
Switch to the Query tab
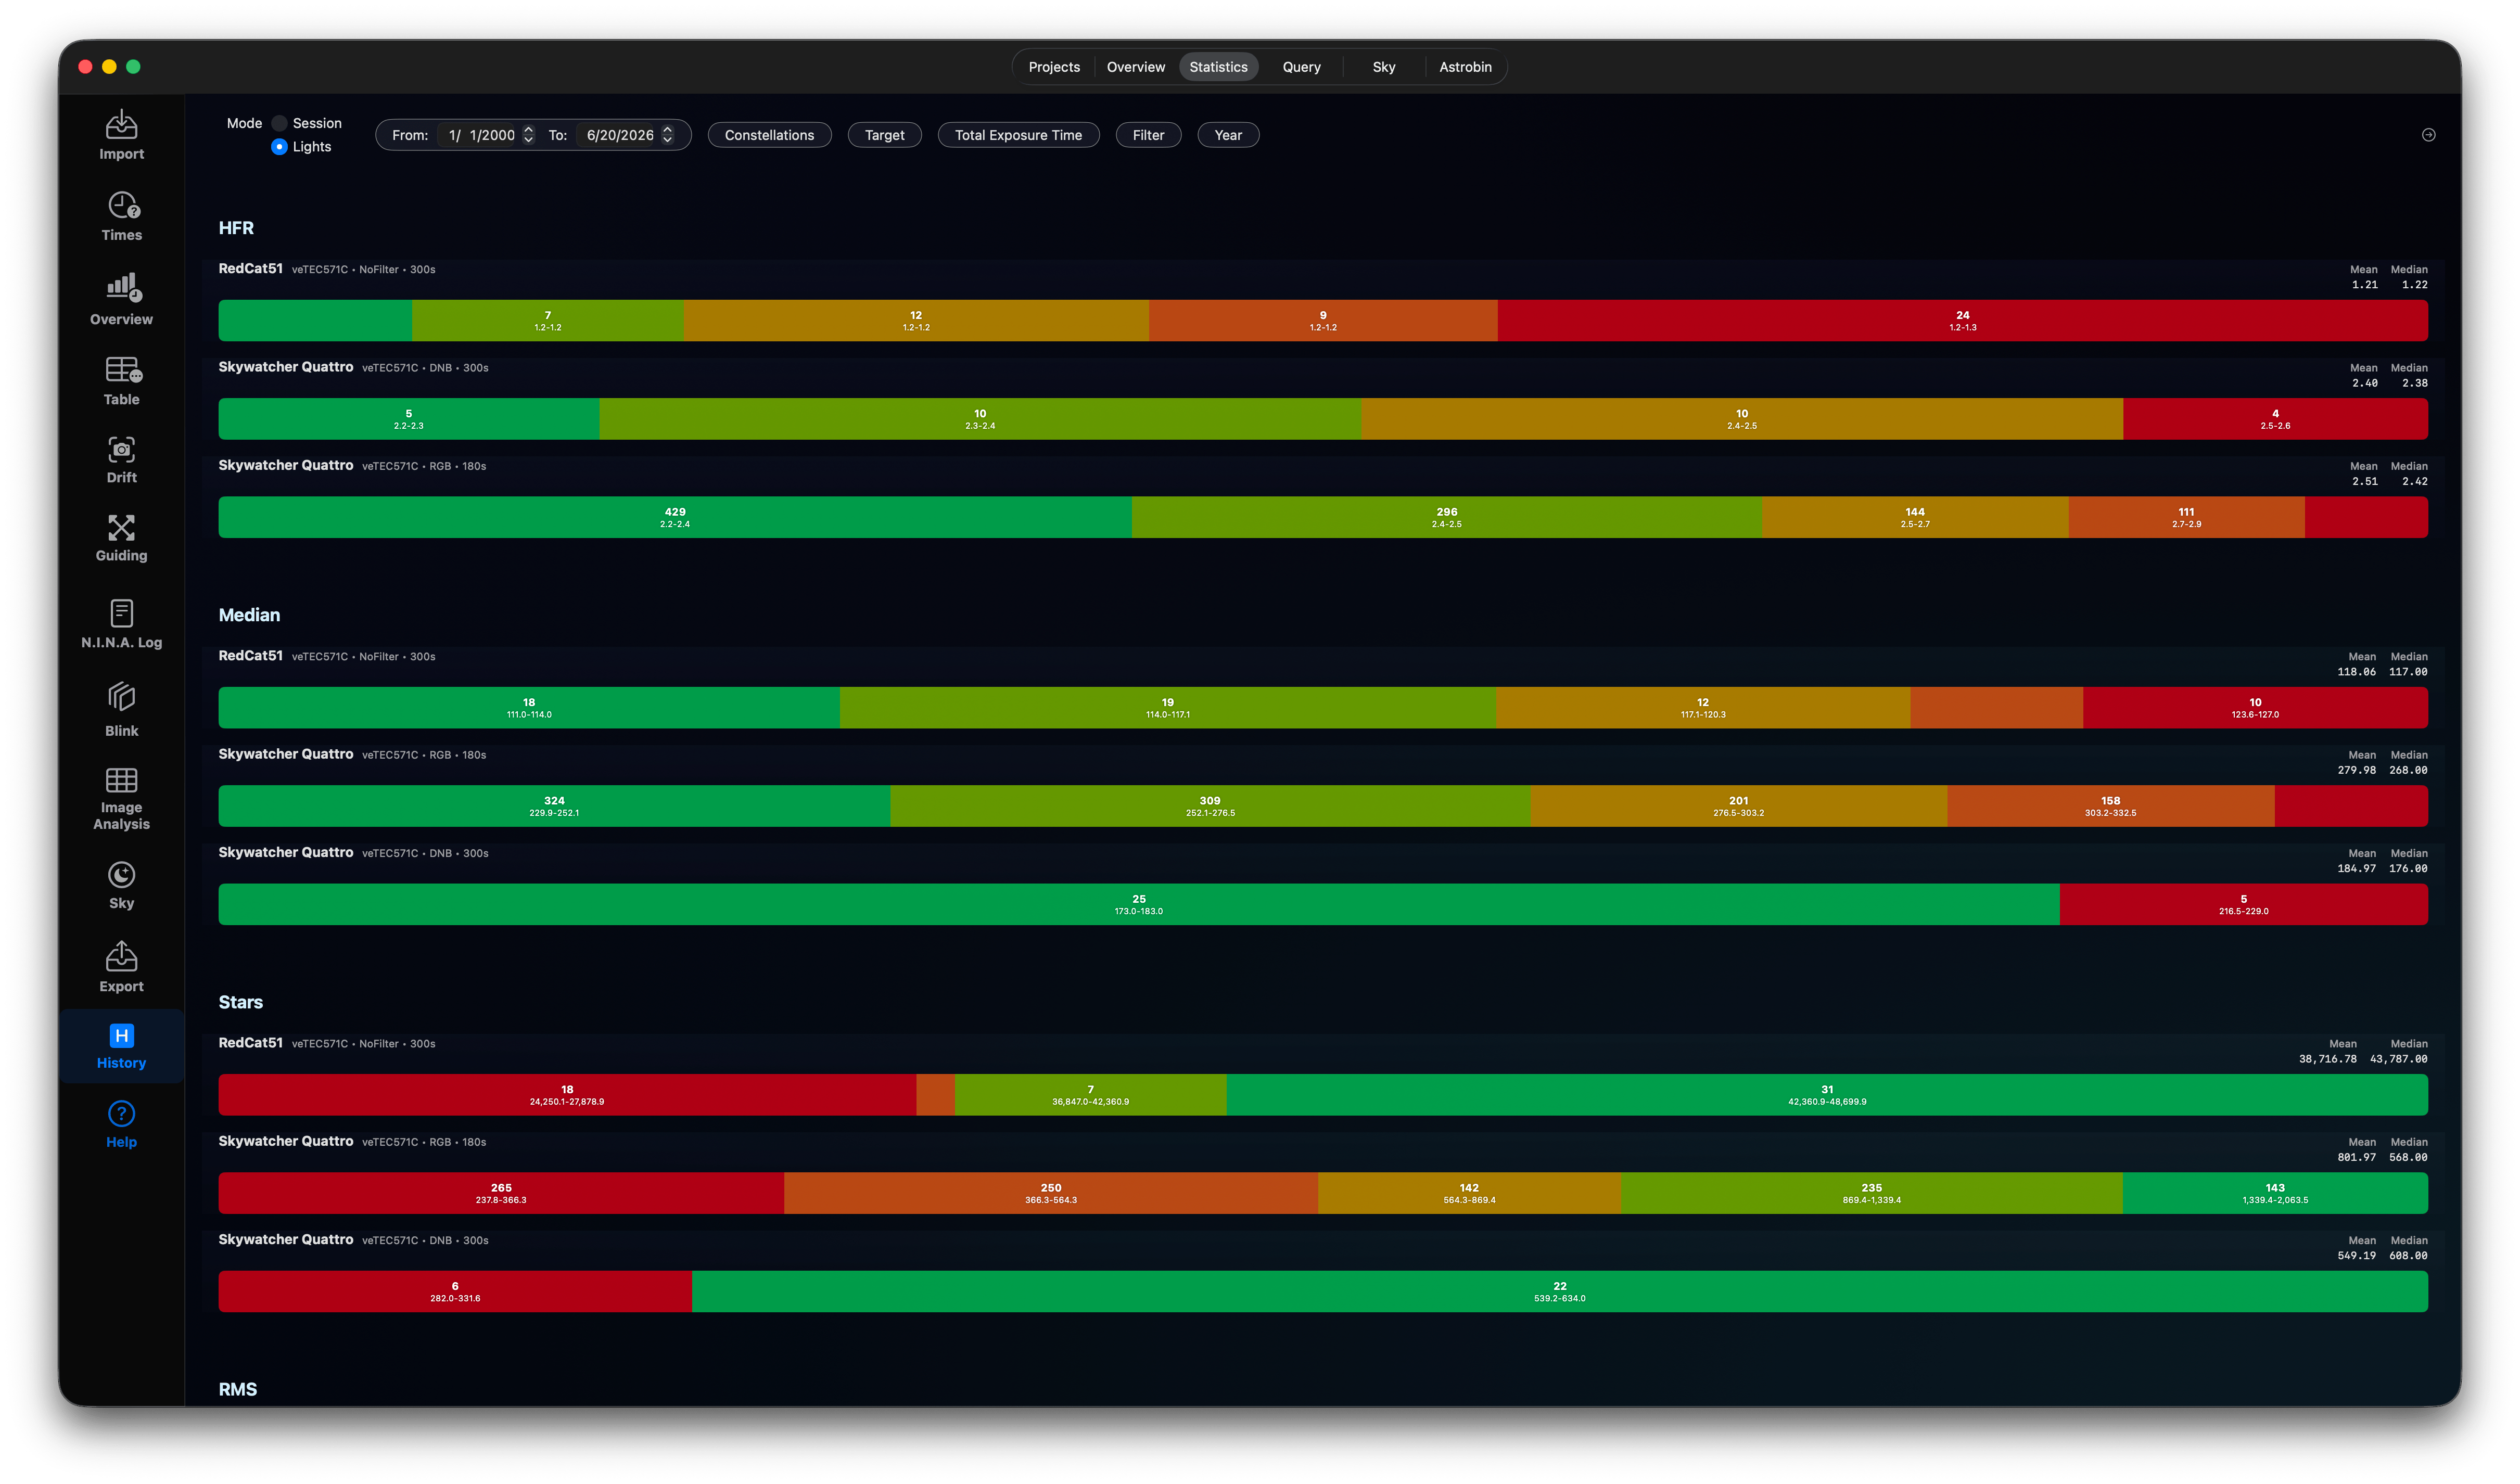point(1301,67)
